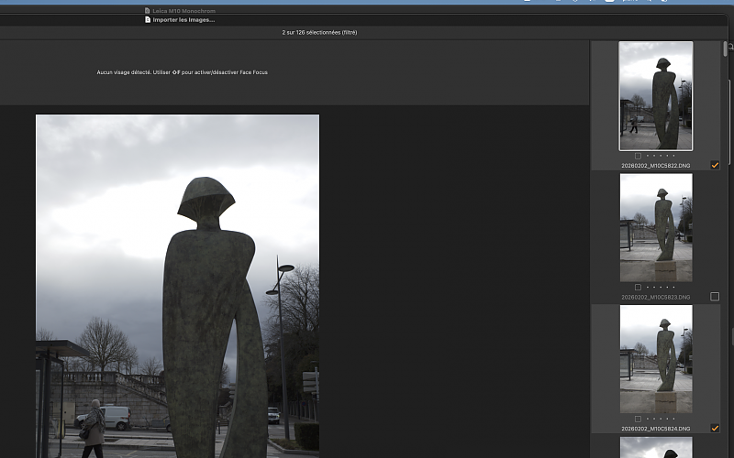Click the filename label 20260202_M10C5823.DNG

[656, 297]
